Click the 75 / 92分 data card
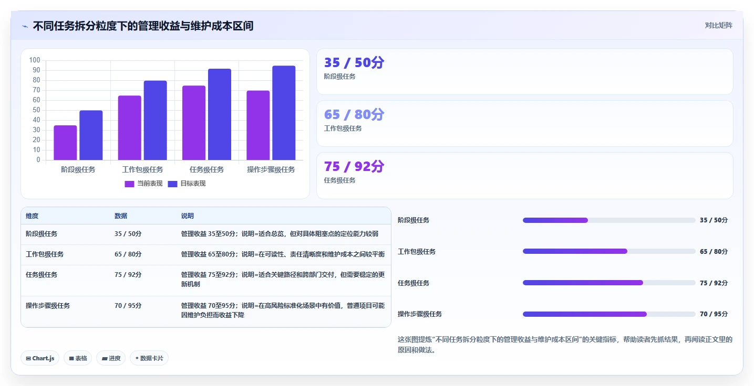Screen dimensions: 754x386 (x=524, y=176)
